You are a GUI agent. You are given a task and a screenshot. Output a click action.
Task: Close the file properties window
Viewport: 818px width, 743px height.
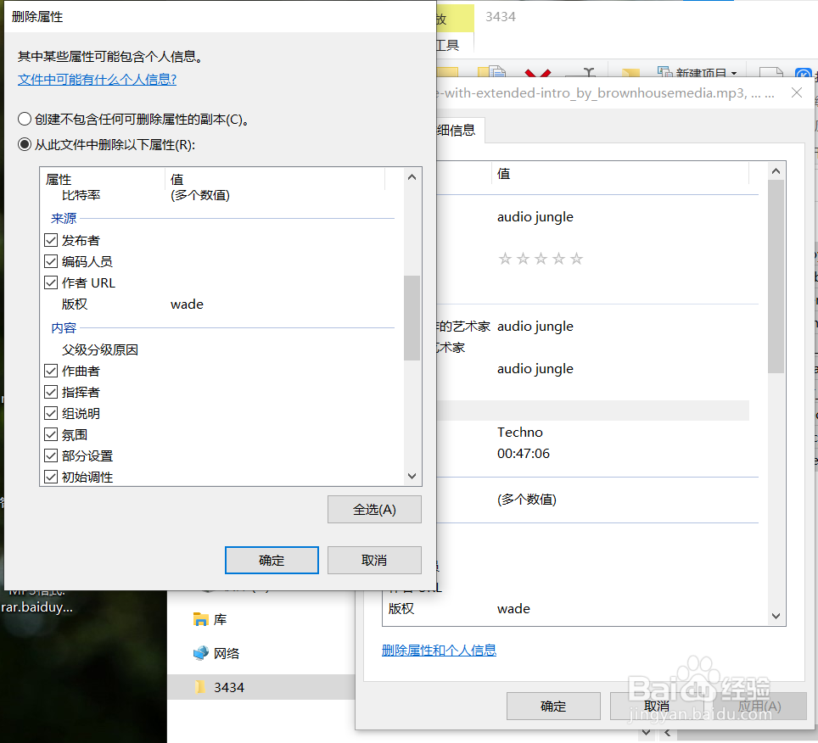pyautogui.click(x=797, y=92)
